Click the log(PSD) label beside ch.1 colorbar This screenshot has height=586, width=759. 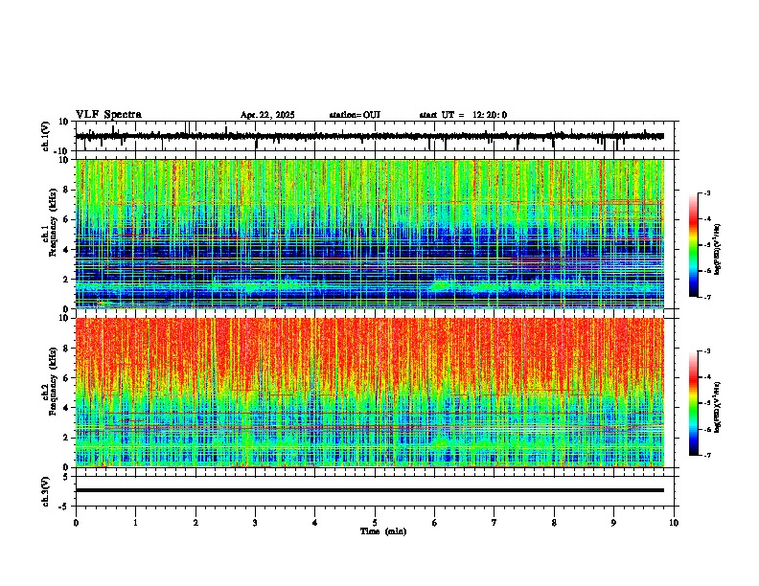tap(717, 250)
